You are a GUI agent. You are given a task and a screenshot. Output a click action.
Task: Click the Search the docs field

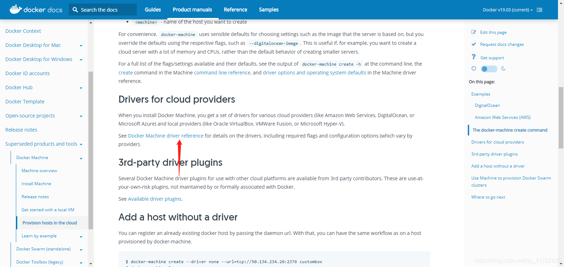click(103, 10)
